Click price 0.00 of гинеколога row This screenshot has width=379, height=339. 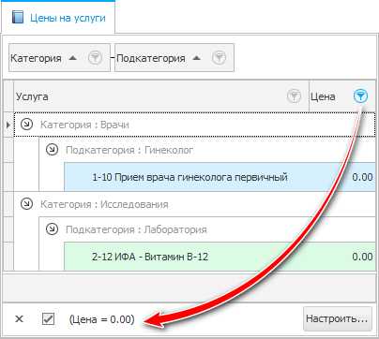click(x=362, y=177)
